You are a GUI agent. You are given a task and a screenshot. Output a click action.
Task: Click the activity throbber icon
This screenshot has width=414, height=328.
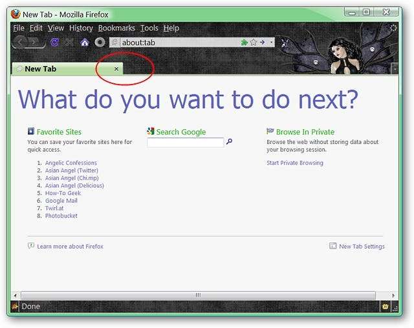393,28
